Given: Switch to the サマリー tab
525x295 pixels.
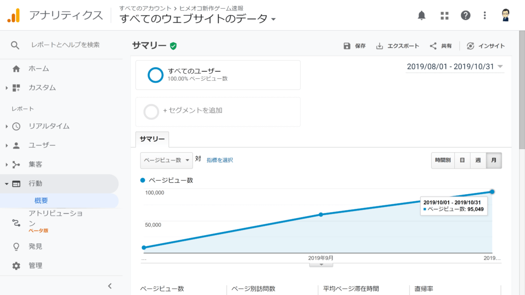Looking at the screenshot, I should point(151,138).
